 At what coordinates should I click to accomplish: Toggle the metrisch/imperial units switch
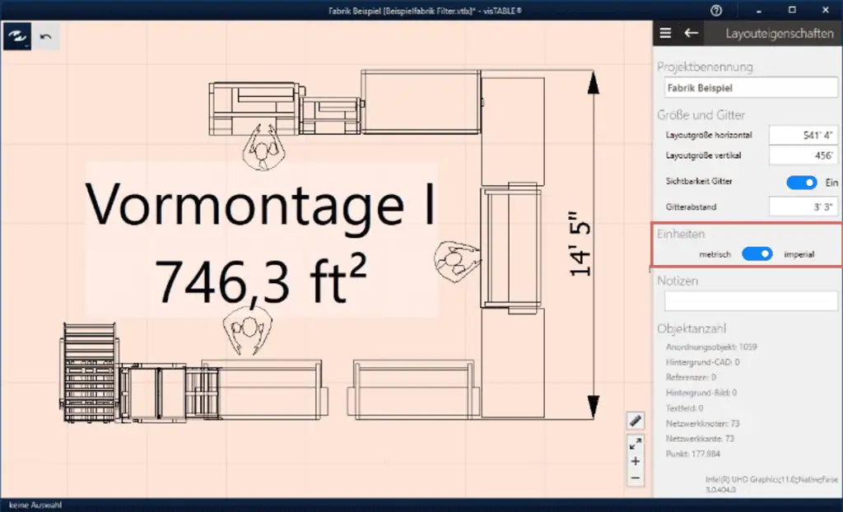tap(757, 254)
